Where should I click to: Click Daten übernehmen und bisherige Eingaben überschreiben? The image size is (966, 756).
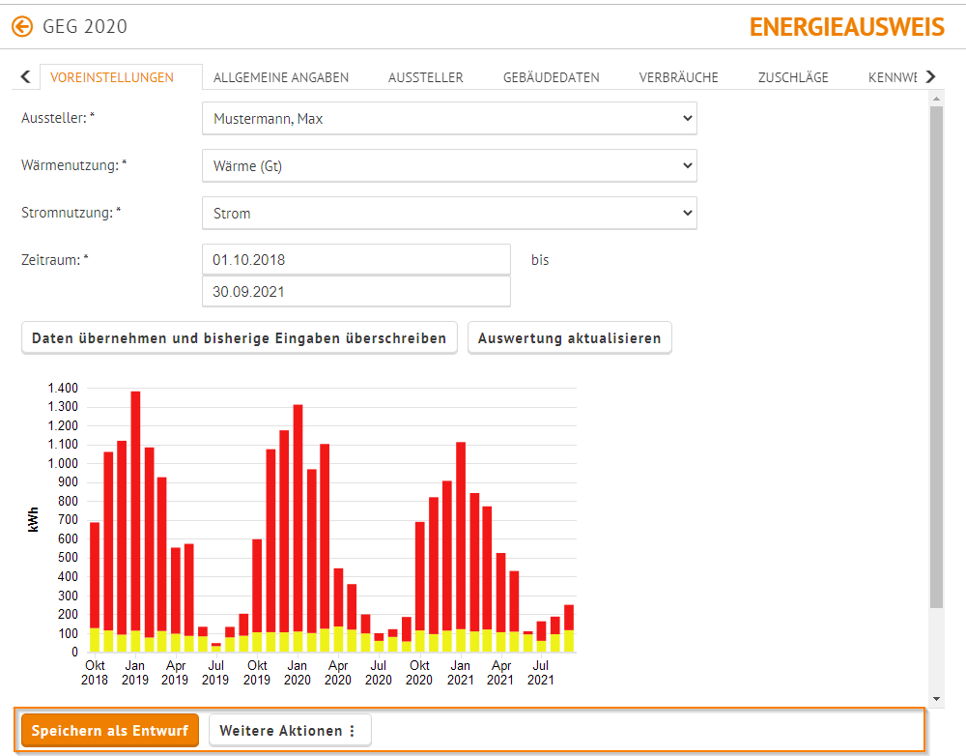(239, 338)
